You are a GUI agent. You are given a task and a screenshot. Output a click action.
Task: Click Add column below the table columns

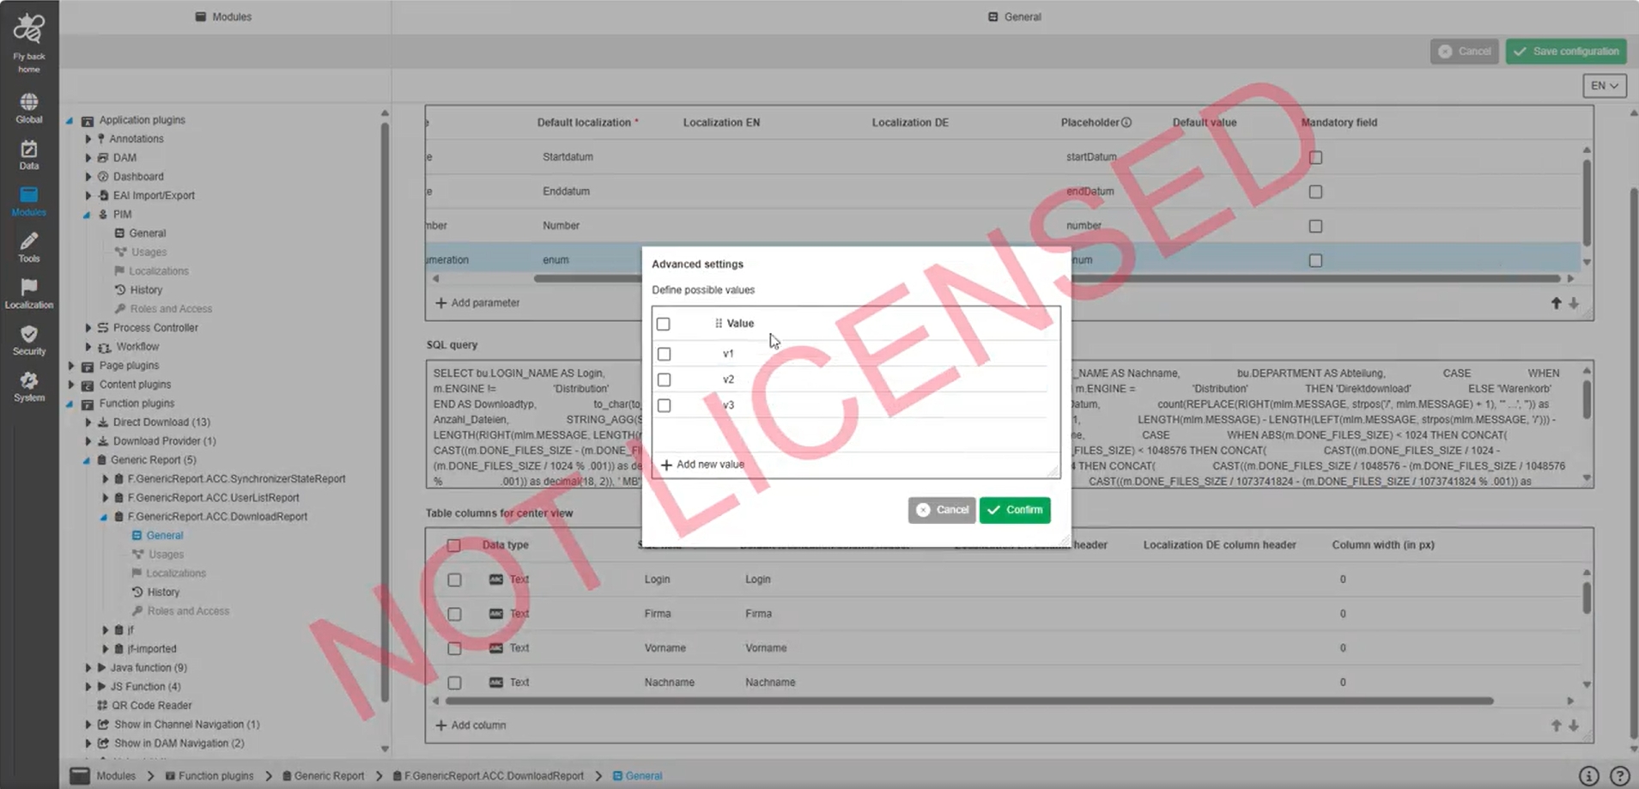click(x=470, y=725)
